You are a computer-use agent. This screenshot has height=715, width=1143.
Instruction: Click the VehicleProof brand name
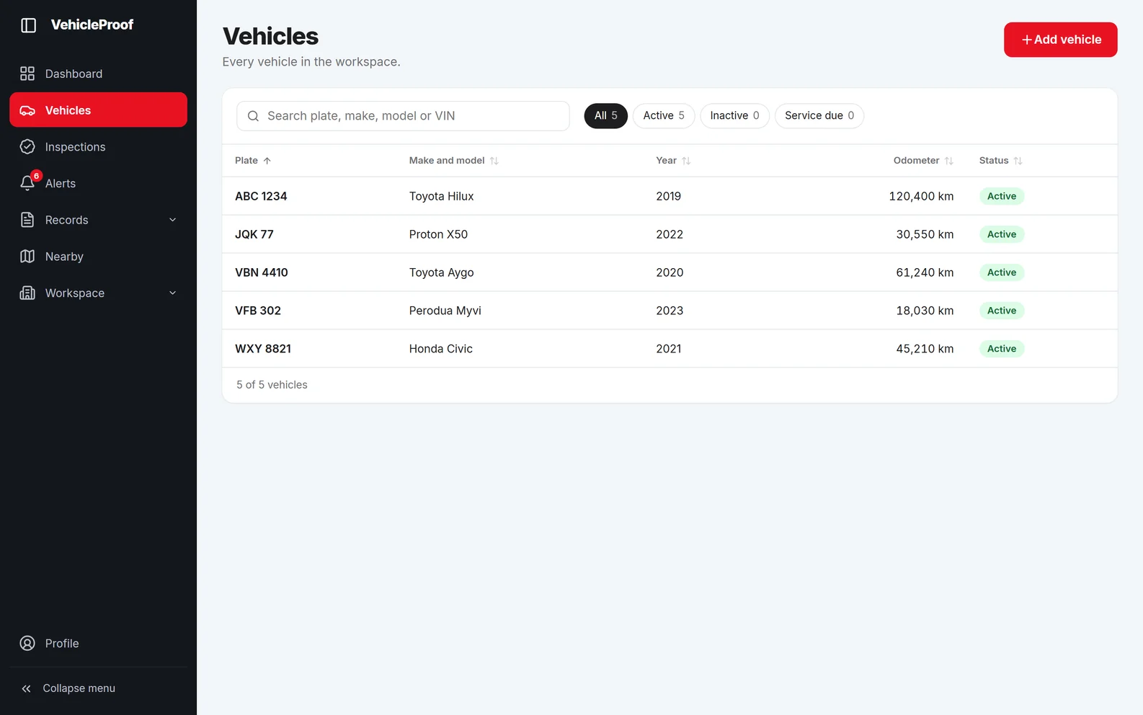pos(92,25)
